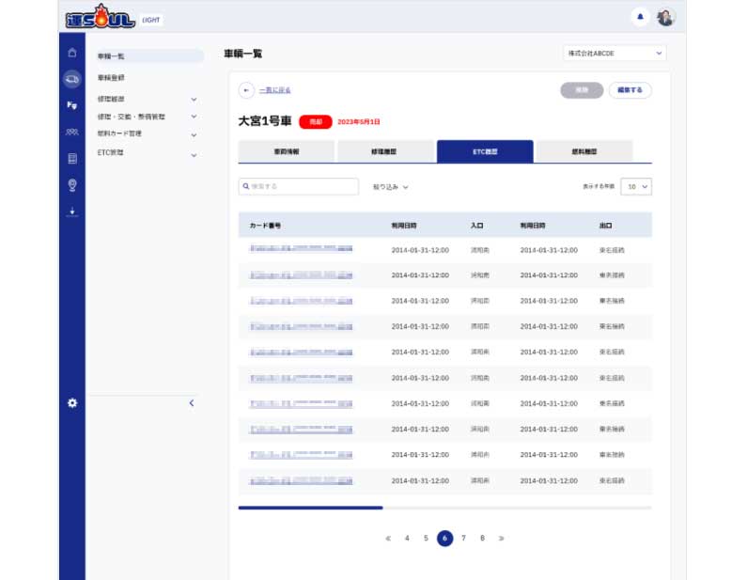Click the location pin icon in sidebar

[x=72, y=185]
